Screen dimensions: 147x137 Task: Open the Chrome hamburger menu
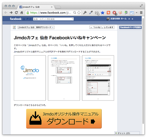click(x=141, y=13)
